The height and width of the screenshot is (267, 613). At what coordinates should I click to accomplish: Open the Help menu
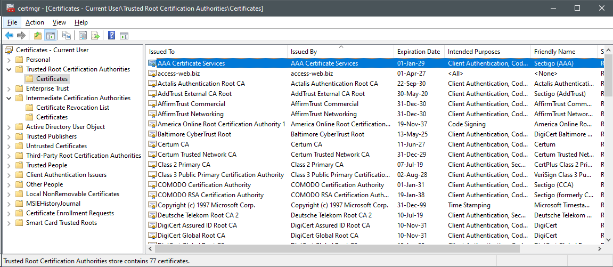(81, 22)
